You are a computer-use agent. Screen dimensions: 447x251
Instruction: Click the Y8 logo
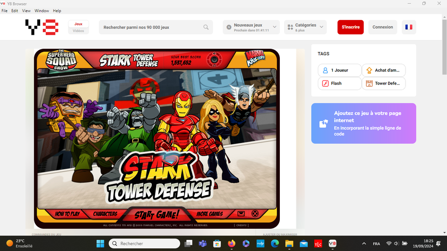(x=41, y=27)
